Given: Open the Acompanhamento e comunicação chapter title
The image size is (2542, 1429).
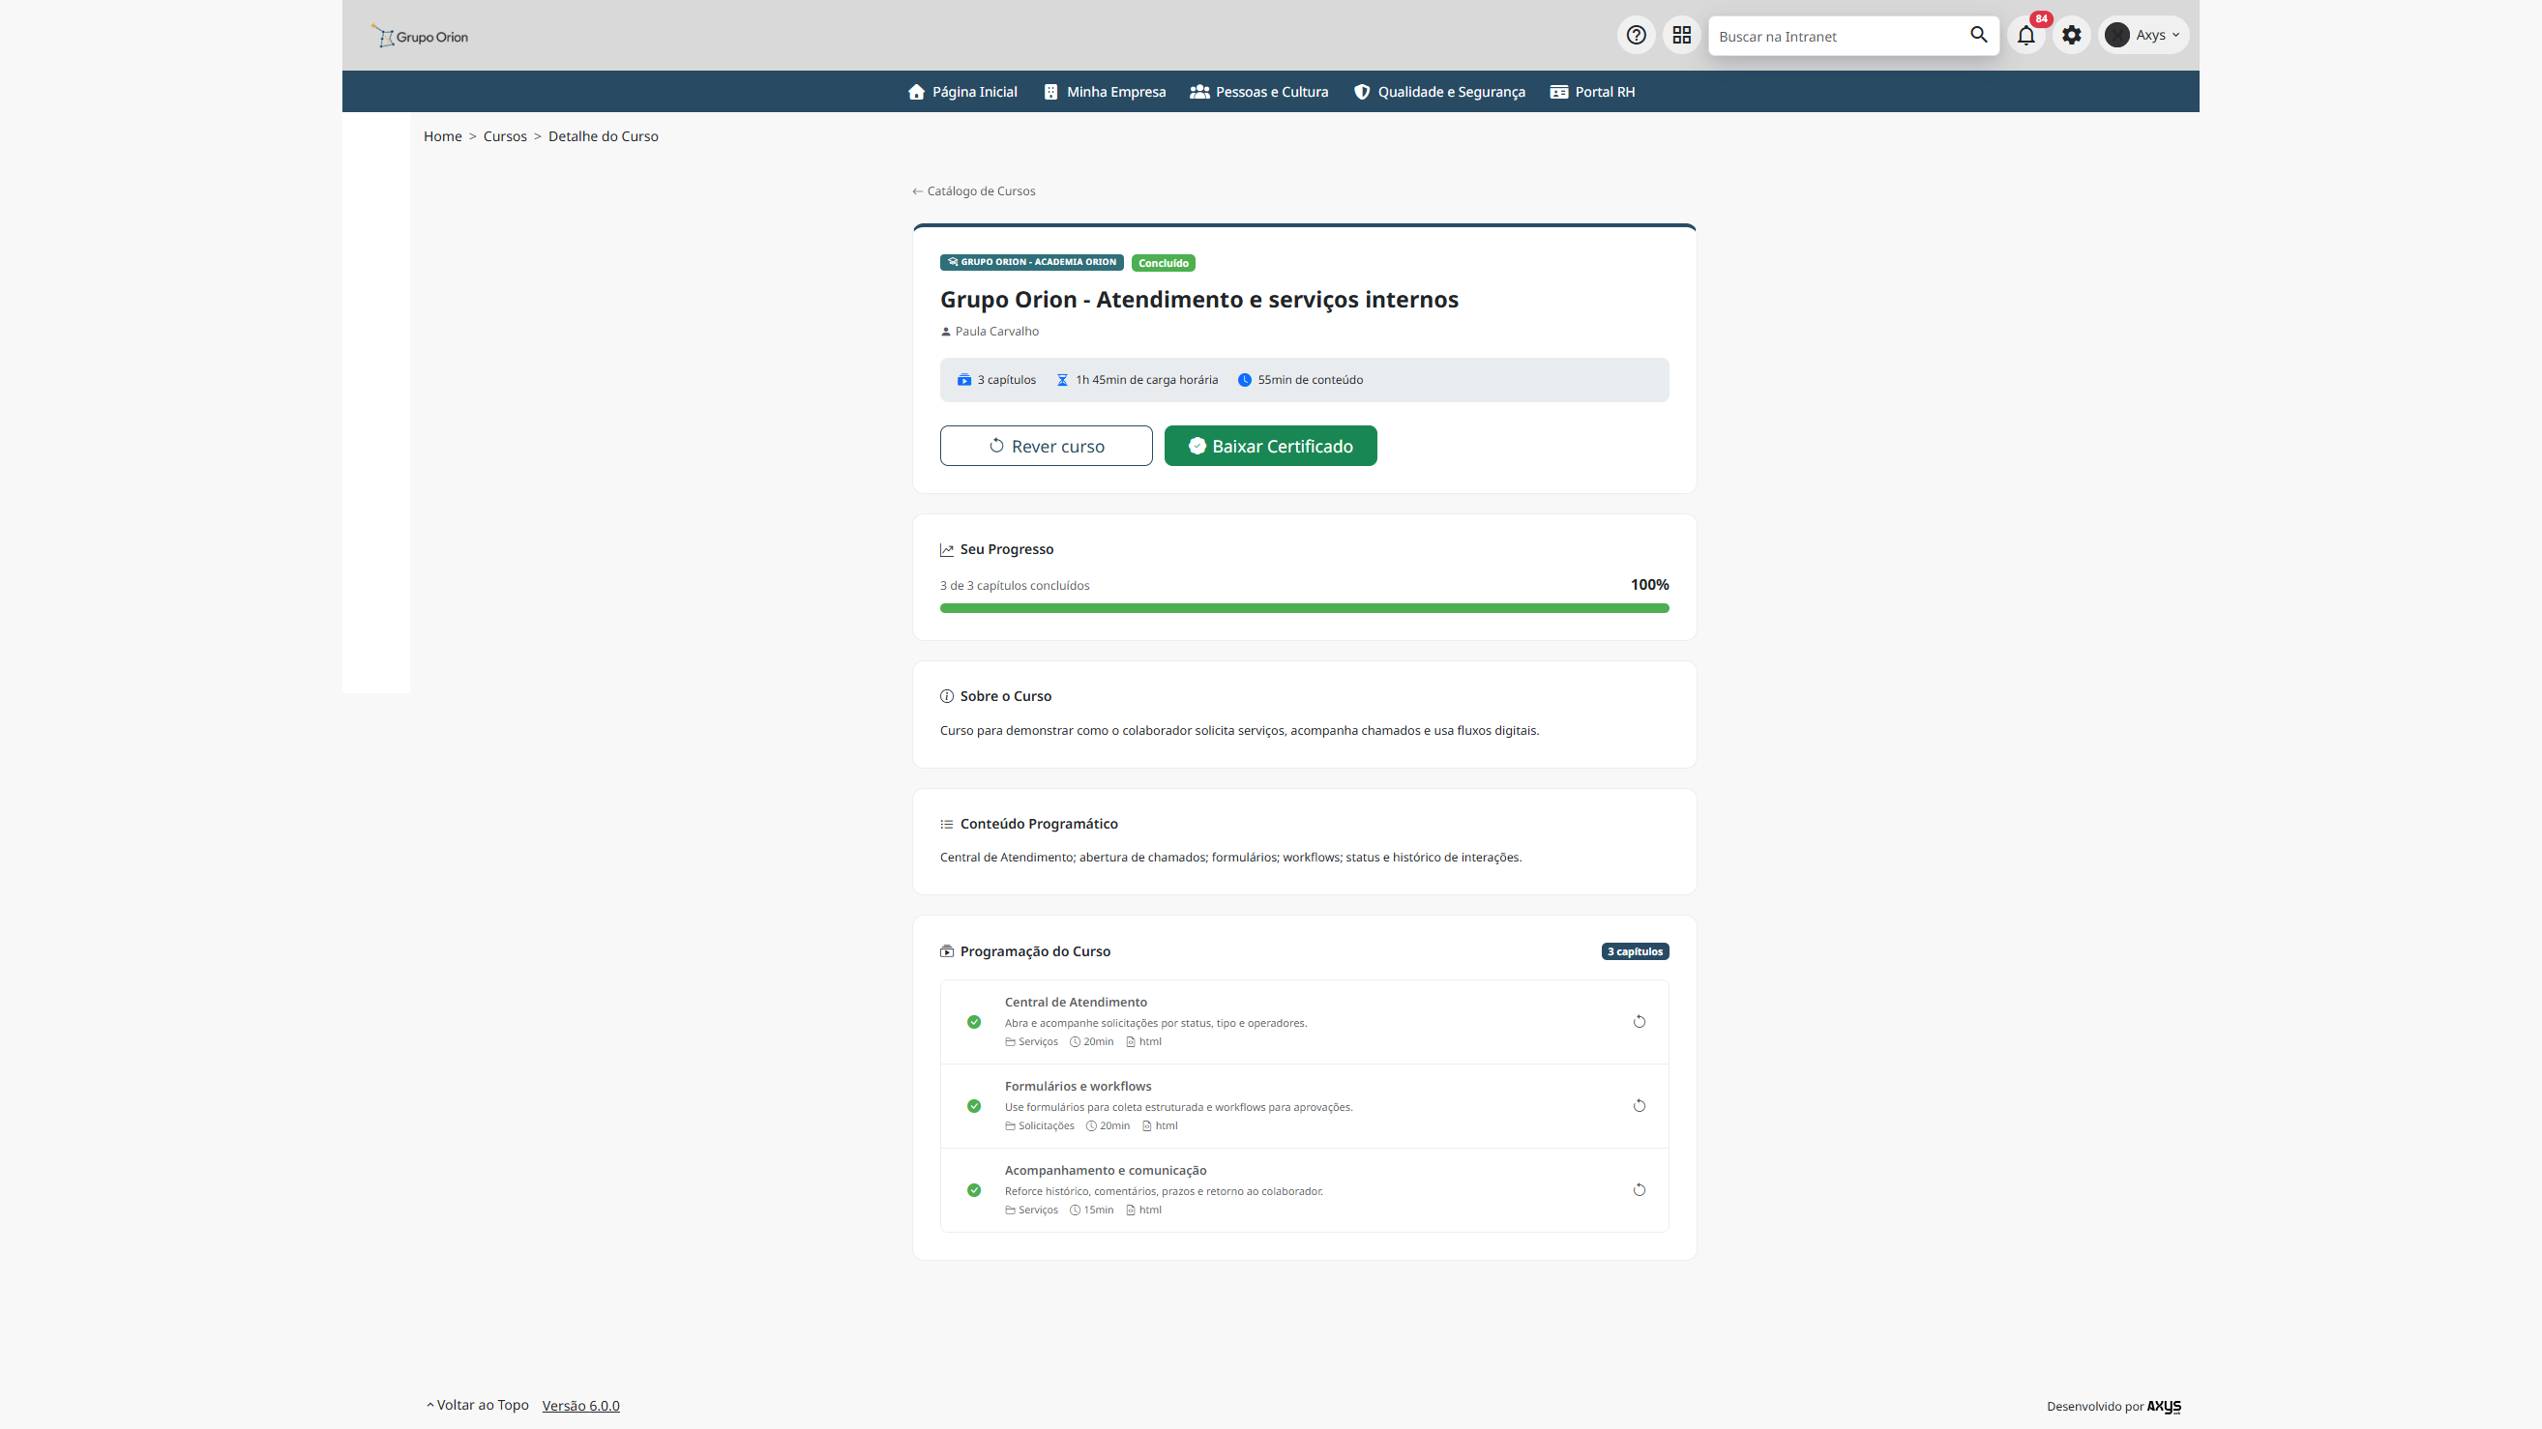Looking at the screenshot, I should [1106, 1170].
